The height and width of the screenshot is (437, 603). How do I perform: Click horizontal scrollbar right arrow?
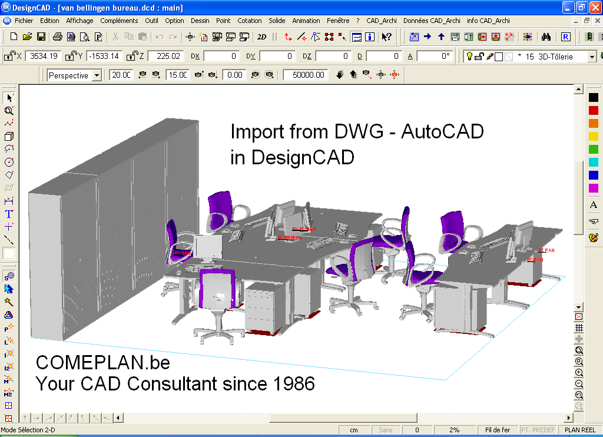569,418
